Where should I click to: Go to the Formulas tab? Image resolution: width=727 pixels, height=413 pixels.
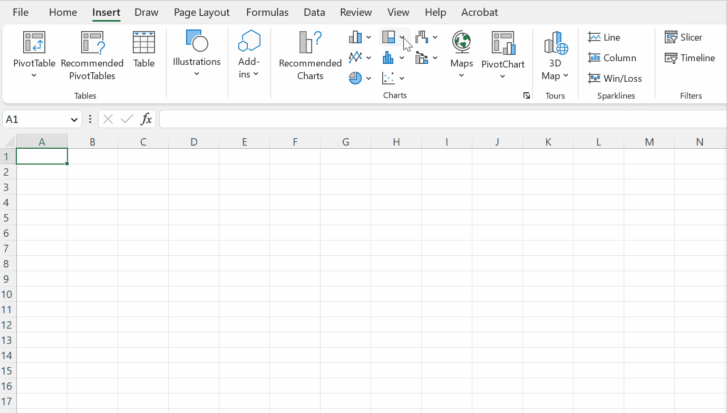[267, 12]
